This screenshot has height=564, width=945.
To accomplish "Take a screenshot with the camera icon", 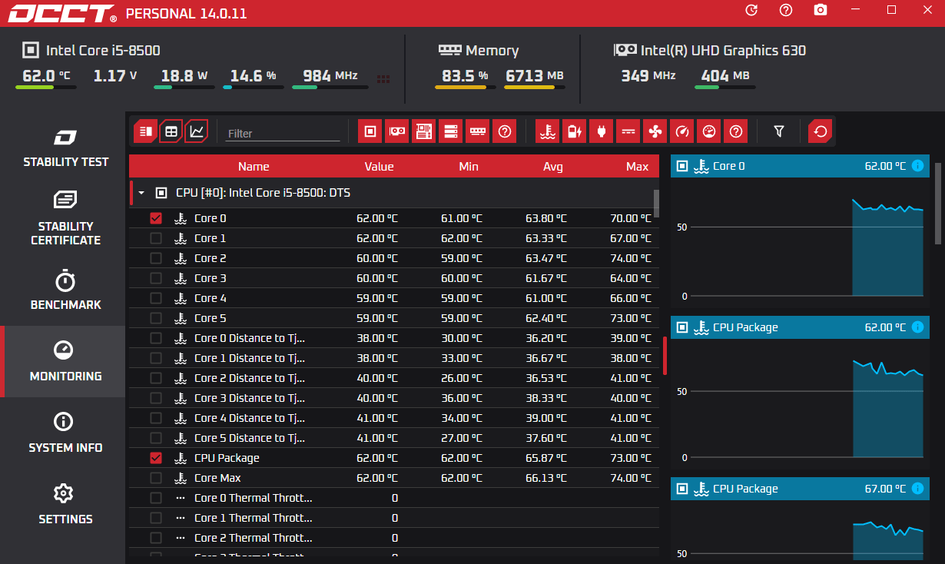I will click(x=821, y=10).
